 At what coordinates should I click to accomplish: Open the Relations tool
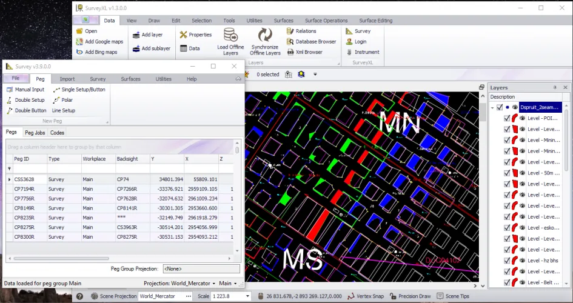point(301,31)
